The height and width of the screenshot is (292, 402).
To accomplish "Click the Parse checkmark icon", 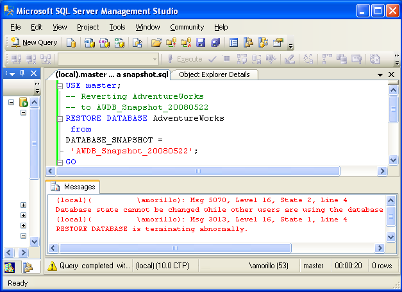I will [x=212, y=59].
